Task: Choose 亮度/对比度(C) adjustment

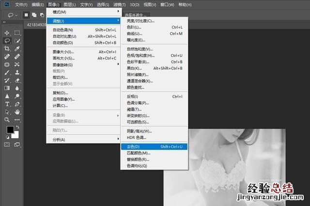Action: click(154, 21)
